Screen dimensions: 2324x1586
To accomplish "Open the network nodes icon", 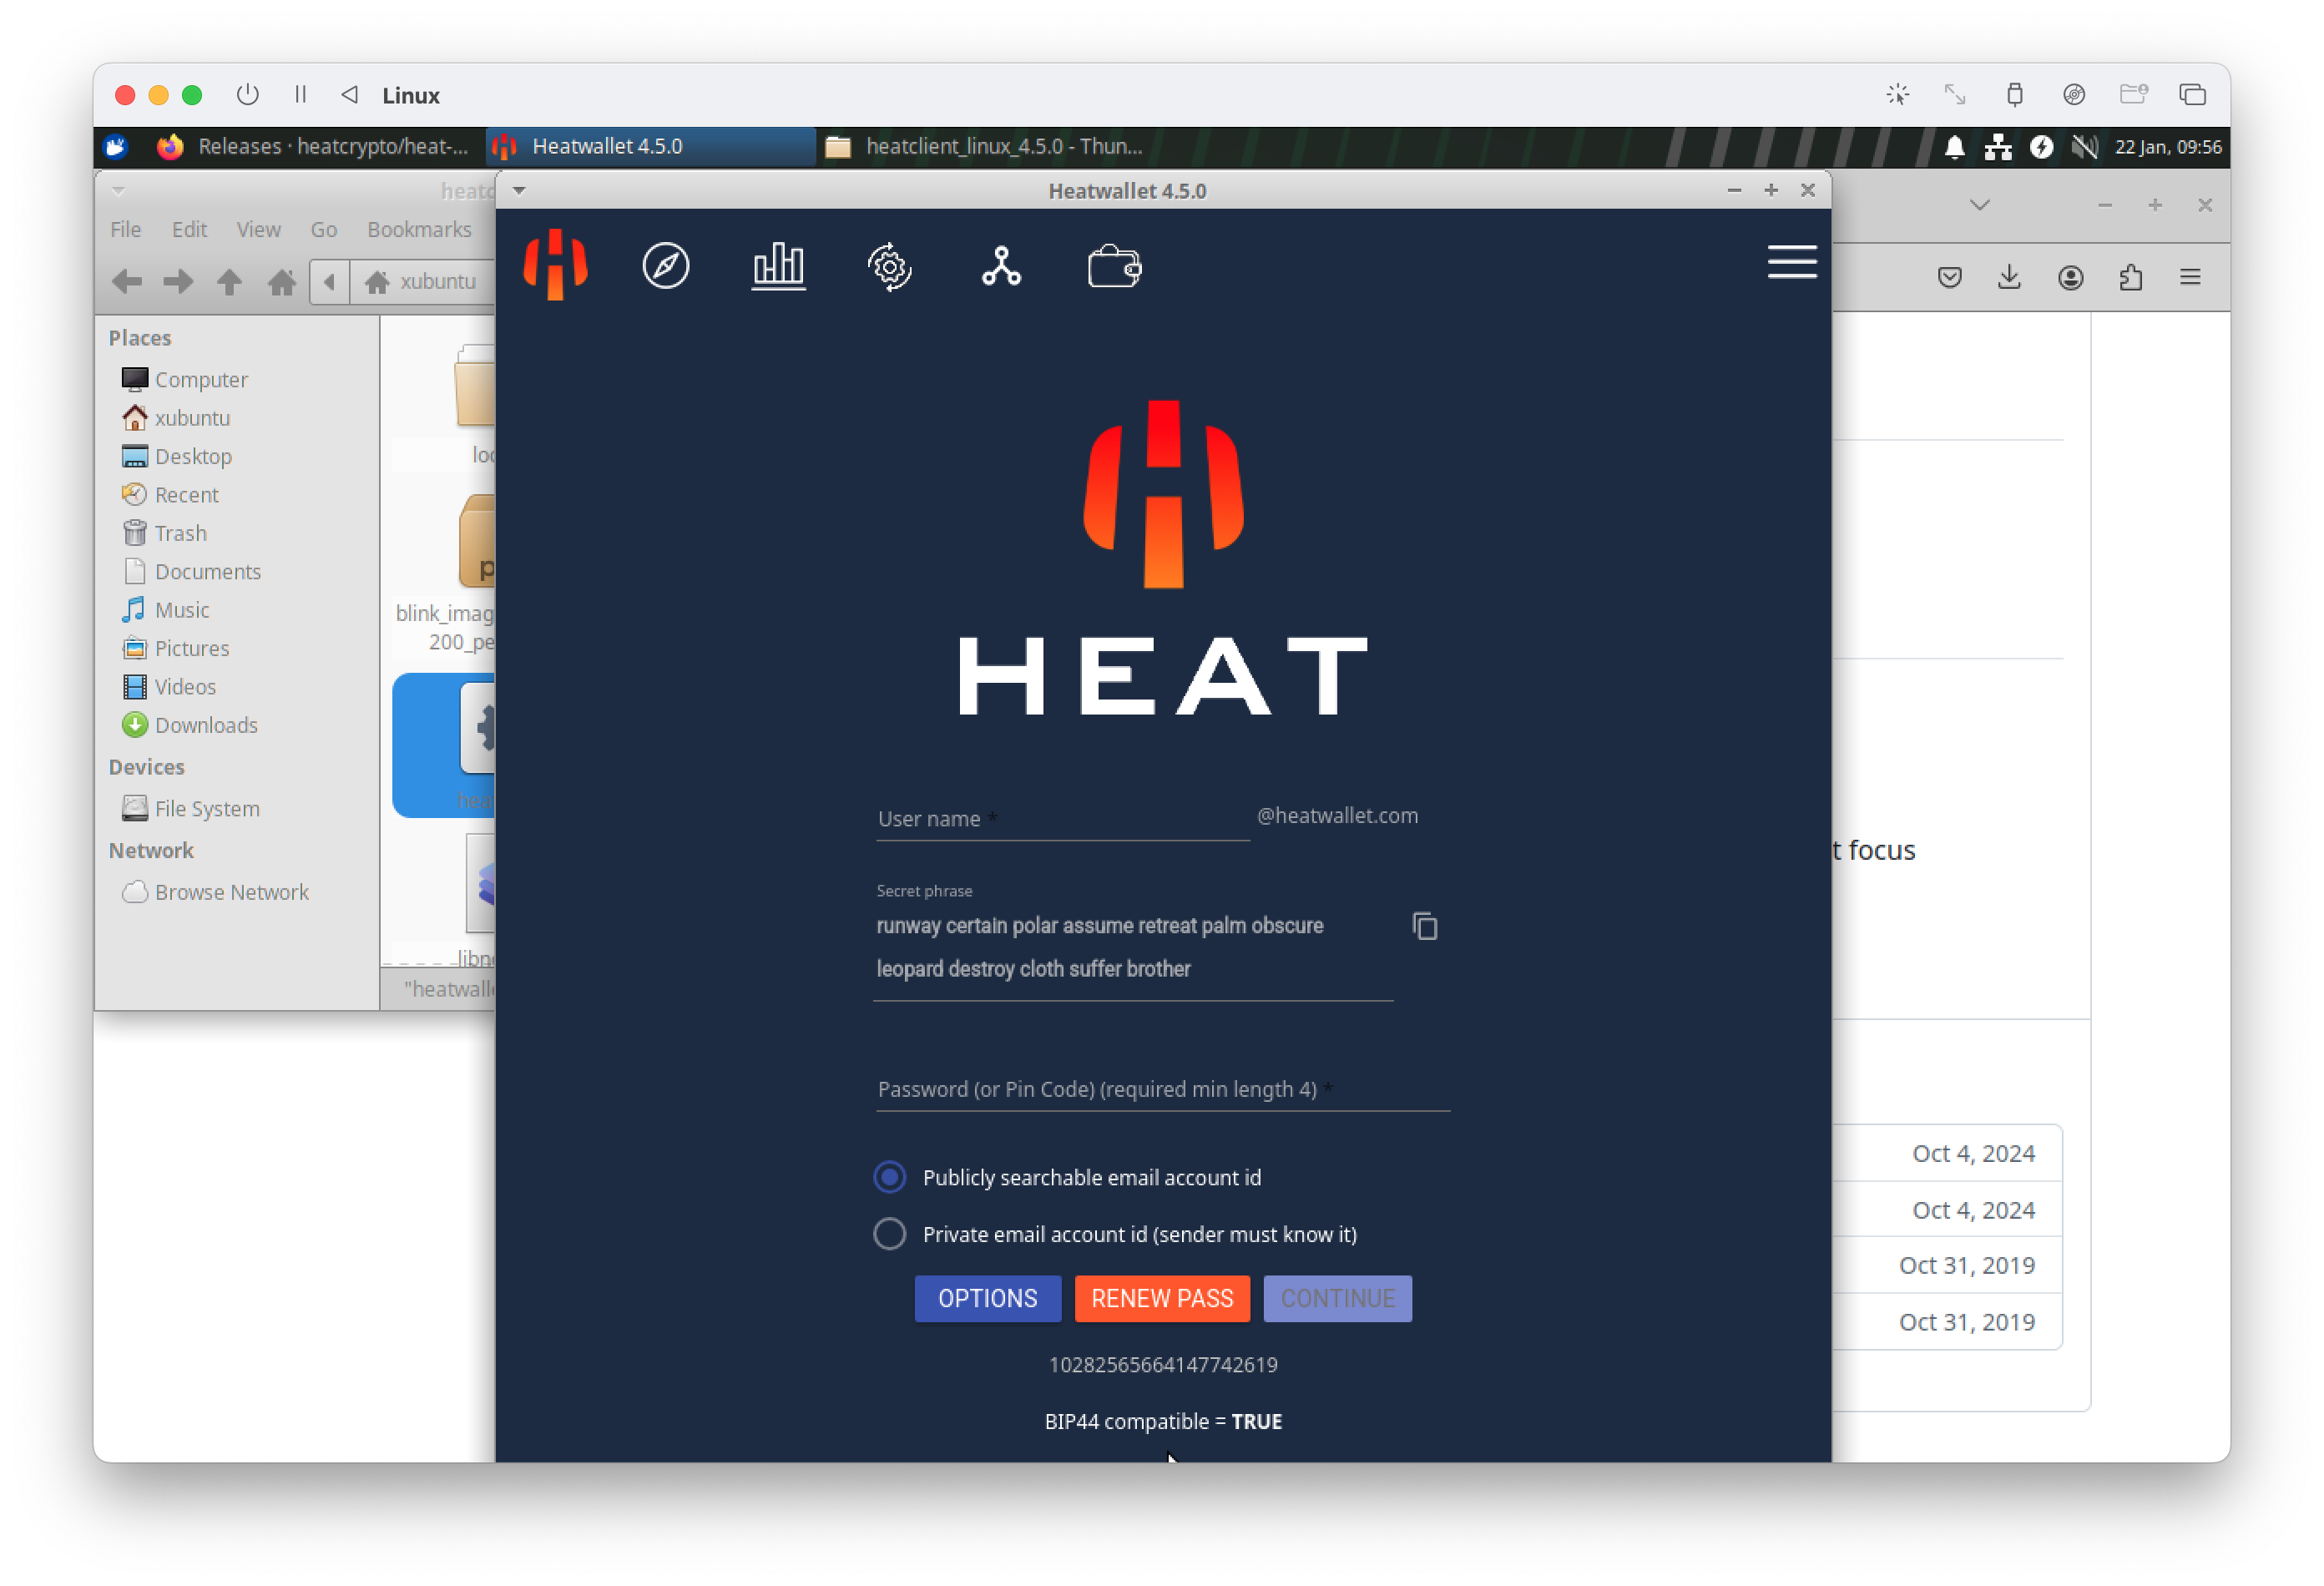I will 1001,266.
